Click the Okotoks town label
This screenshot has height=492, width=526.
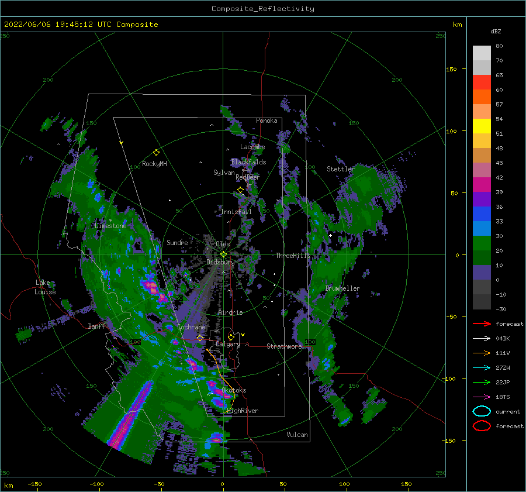[x=234, y=390]
